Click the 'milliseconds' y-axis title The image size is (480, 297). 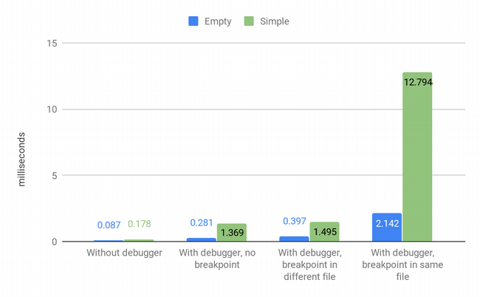tap(21, 157)
